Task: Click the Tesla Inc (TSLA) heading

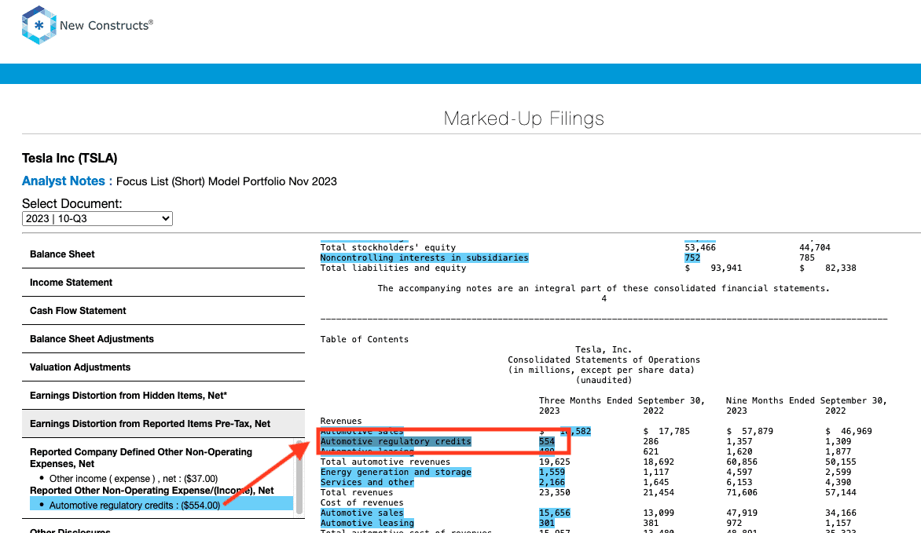Action: pos(70,158)
